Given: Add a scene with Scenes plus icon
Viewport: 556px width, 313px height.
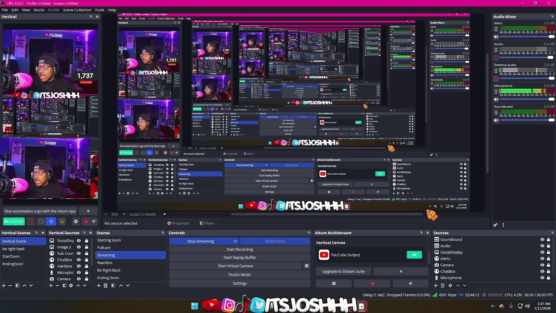Looking at the screenshot, I should [99, 286].
